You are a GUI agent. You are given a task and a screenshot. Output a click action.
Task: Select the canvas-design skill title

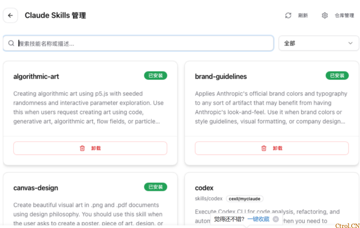36,188
